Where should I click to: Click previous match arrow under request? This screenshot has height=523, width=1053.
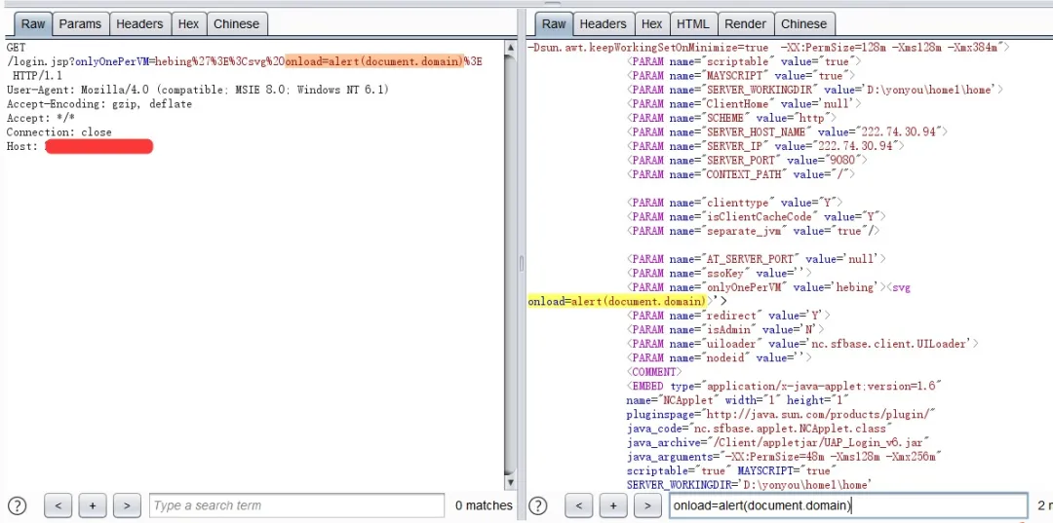tap(58, 505)
